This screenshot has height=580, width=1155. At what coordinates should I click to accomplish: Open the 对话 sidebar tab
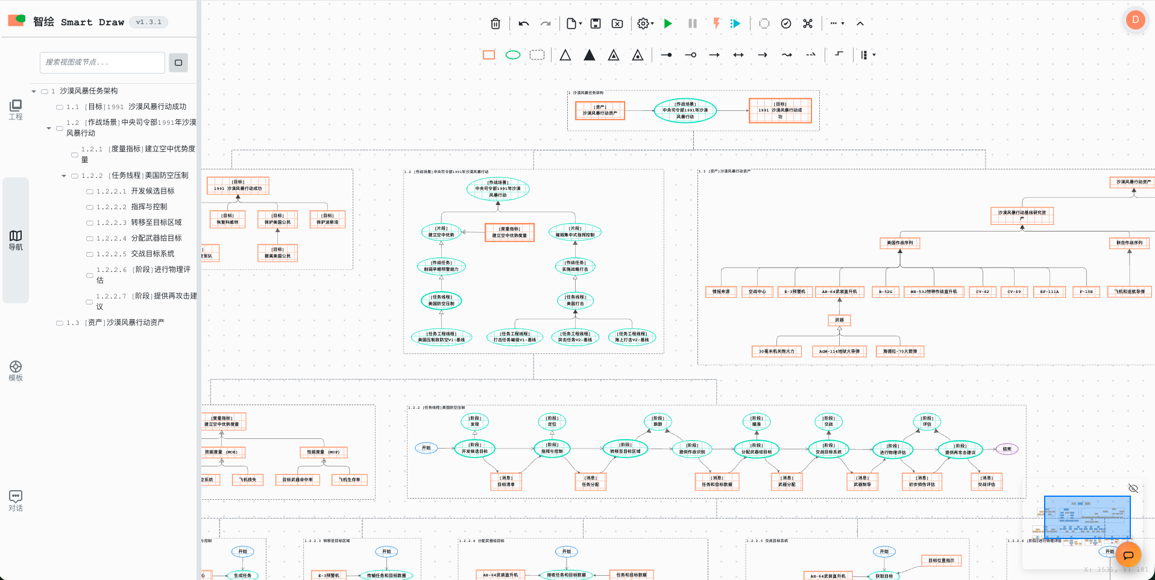(x=16, y=501)
